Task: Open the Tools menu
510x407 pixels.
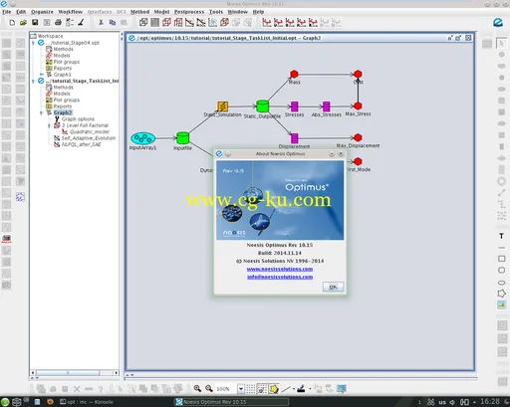Action: coord(216,12)
